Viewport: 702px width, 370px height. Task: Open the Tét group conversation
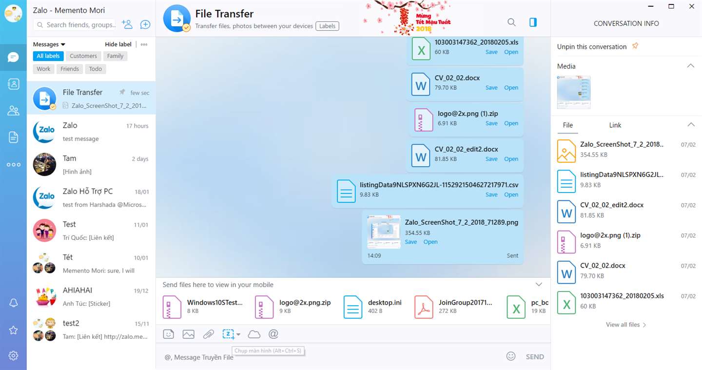coord(91,263)
